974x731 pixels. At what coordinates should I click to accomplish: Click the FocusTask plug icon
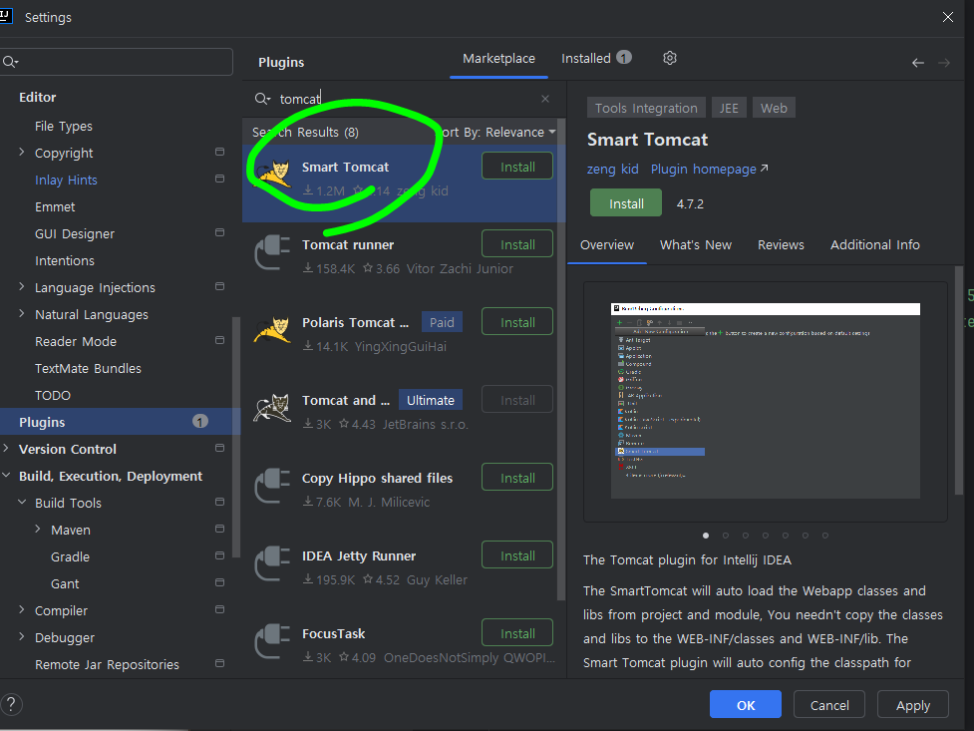point(273,641)
